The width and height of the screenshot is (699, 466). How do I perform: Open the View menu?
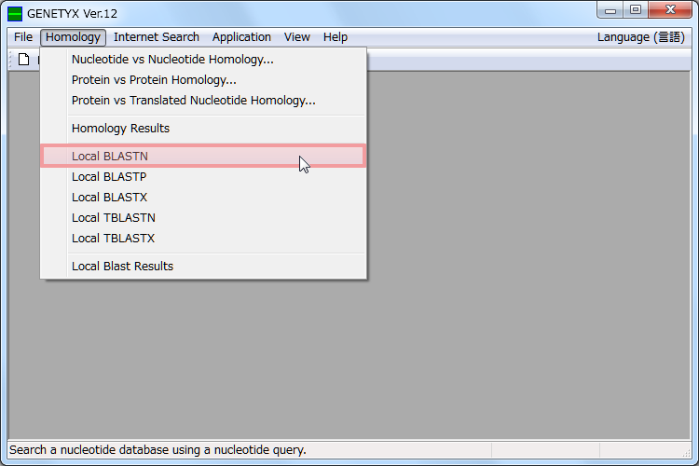[x=297, y=37]
